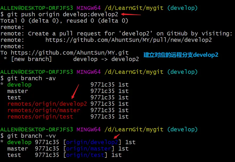The image size is (235, 162).
Task: Click the green 'develop' name beside '[origin/develop2]'
Action: tap(19, 142)
